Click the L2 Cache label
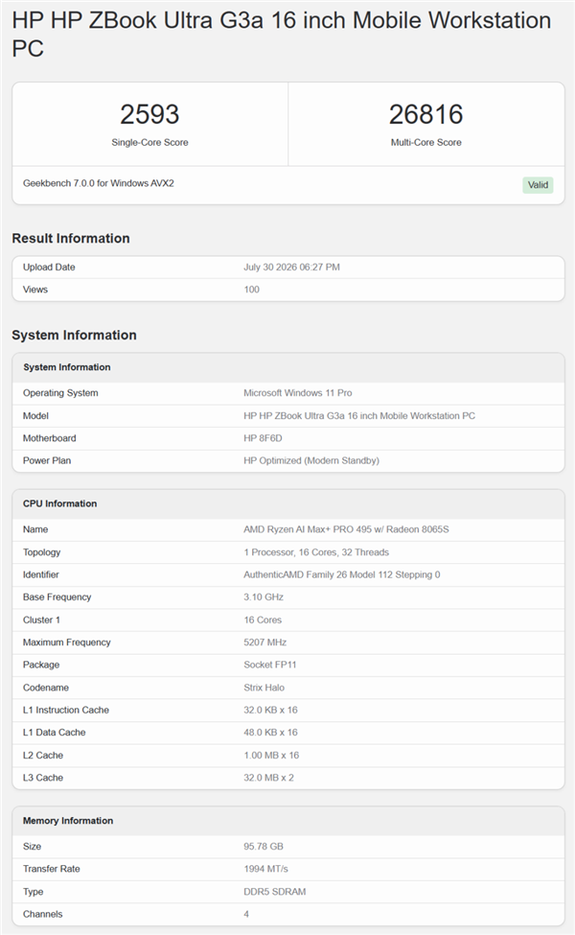Image resolution: width=575 pixels, height=935 pixels. [43, 756]
